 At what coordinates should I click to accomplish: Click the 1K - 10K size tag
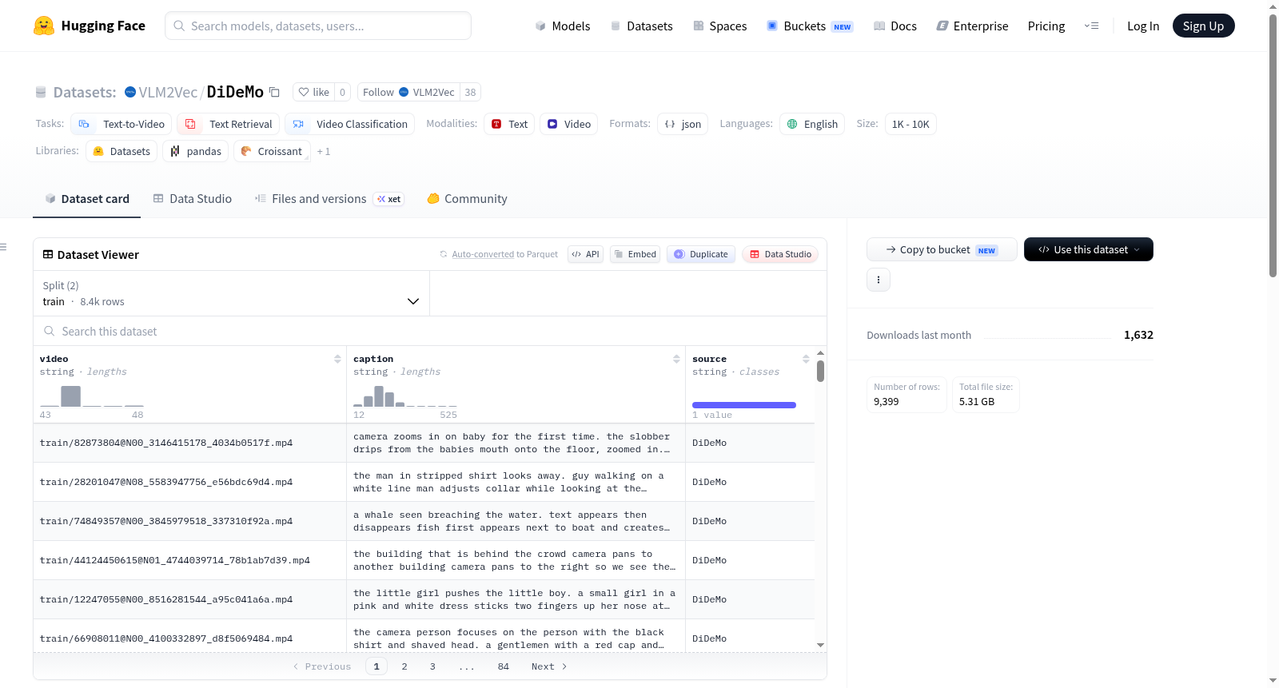910,124
